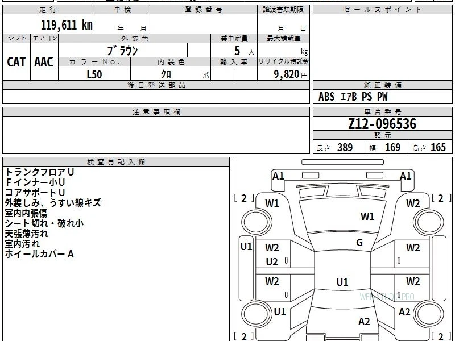Viewport: 455px width, 341px height.
Task: Click the 純正装備 header
Action: click(x=382, y=85)
